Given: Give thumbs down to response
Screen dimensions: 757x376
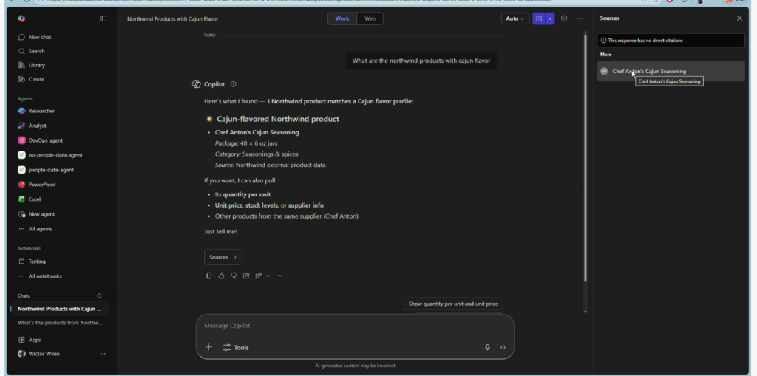Looking at the screenshot, I should 234,276.
